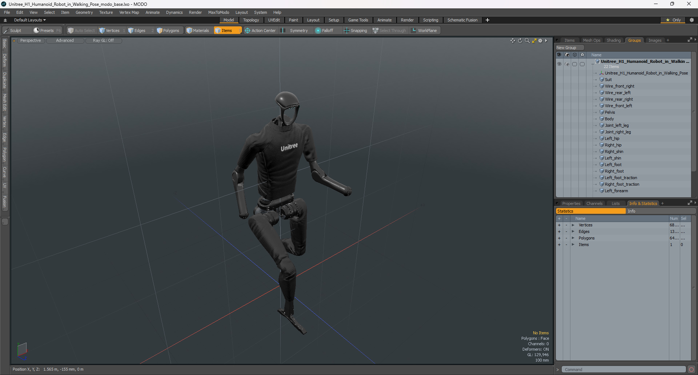Click the visibility eye column header

pyautogui.click(x=559, y=55)
